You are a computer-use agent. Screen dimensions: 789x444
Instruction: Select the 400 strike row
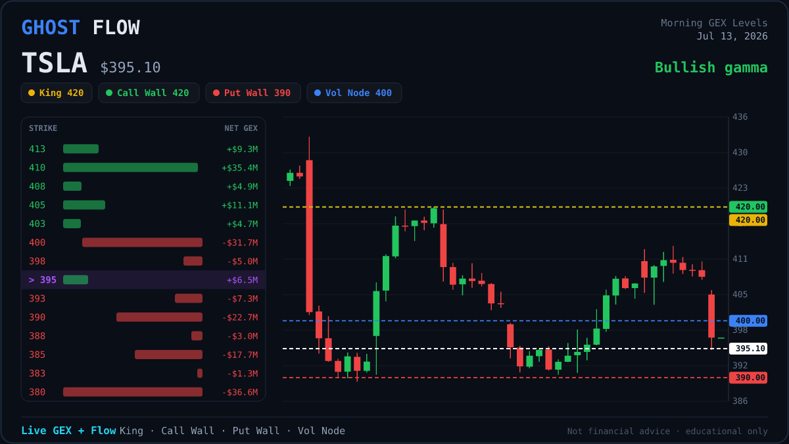pyautogui.click(x=143, y=243)
